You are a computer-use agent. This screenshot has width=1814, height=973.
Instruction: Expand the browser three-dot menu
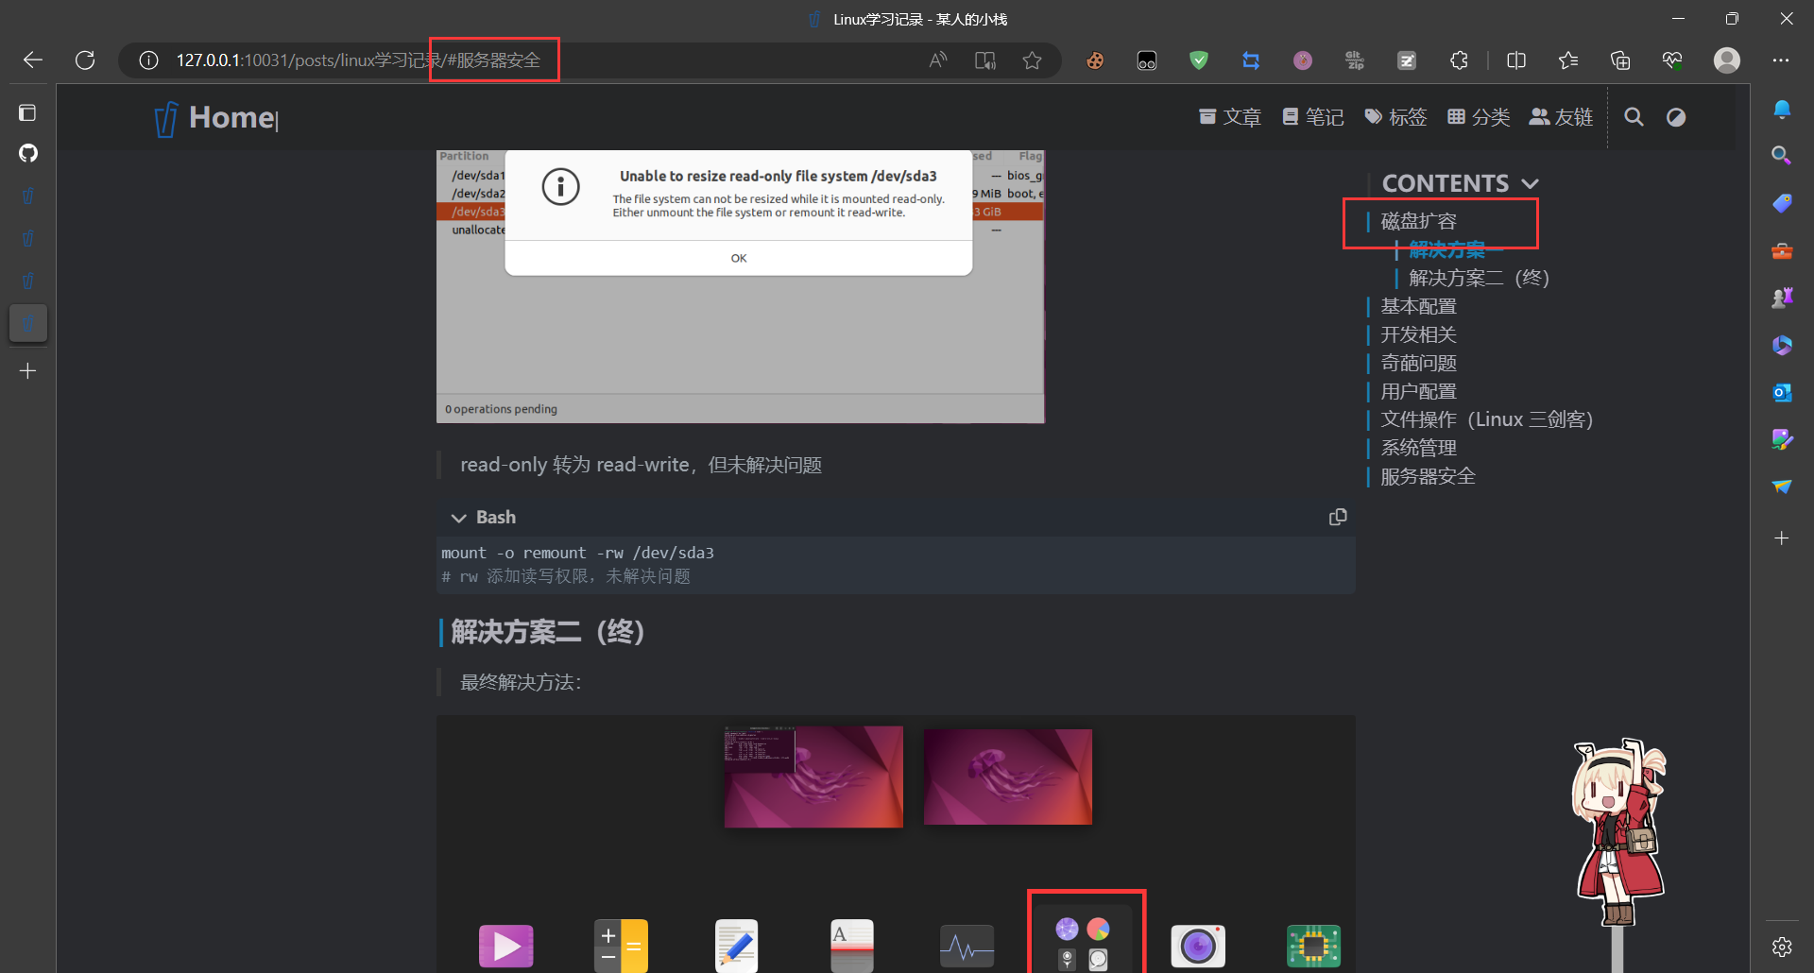tap(1782, 60)
